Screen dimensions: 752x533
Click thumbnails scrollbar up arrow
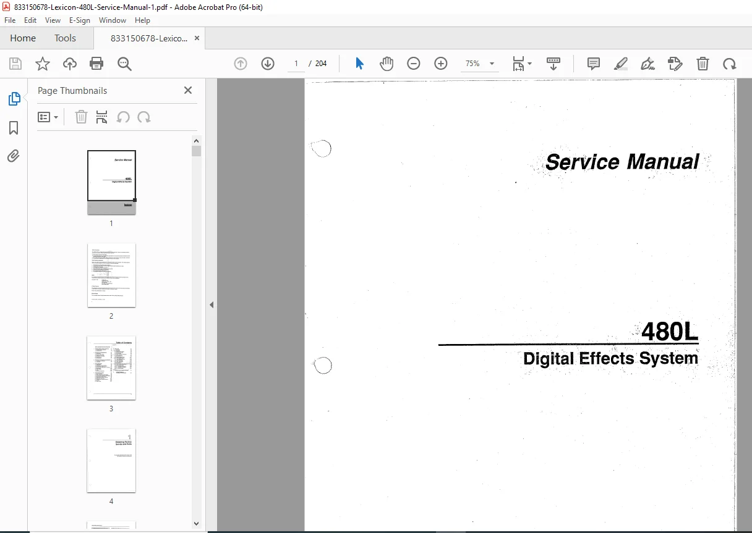pos(197,140)
